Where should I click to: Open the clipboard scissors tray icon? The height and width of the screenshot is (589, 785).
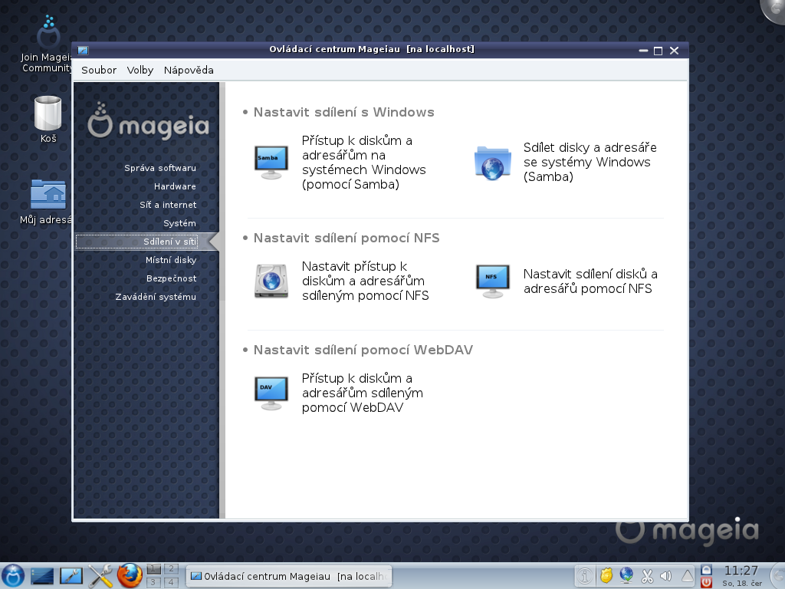point(647,576)
